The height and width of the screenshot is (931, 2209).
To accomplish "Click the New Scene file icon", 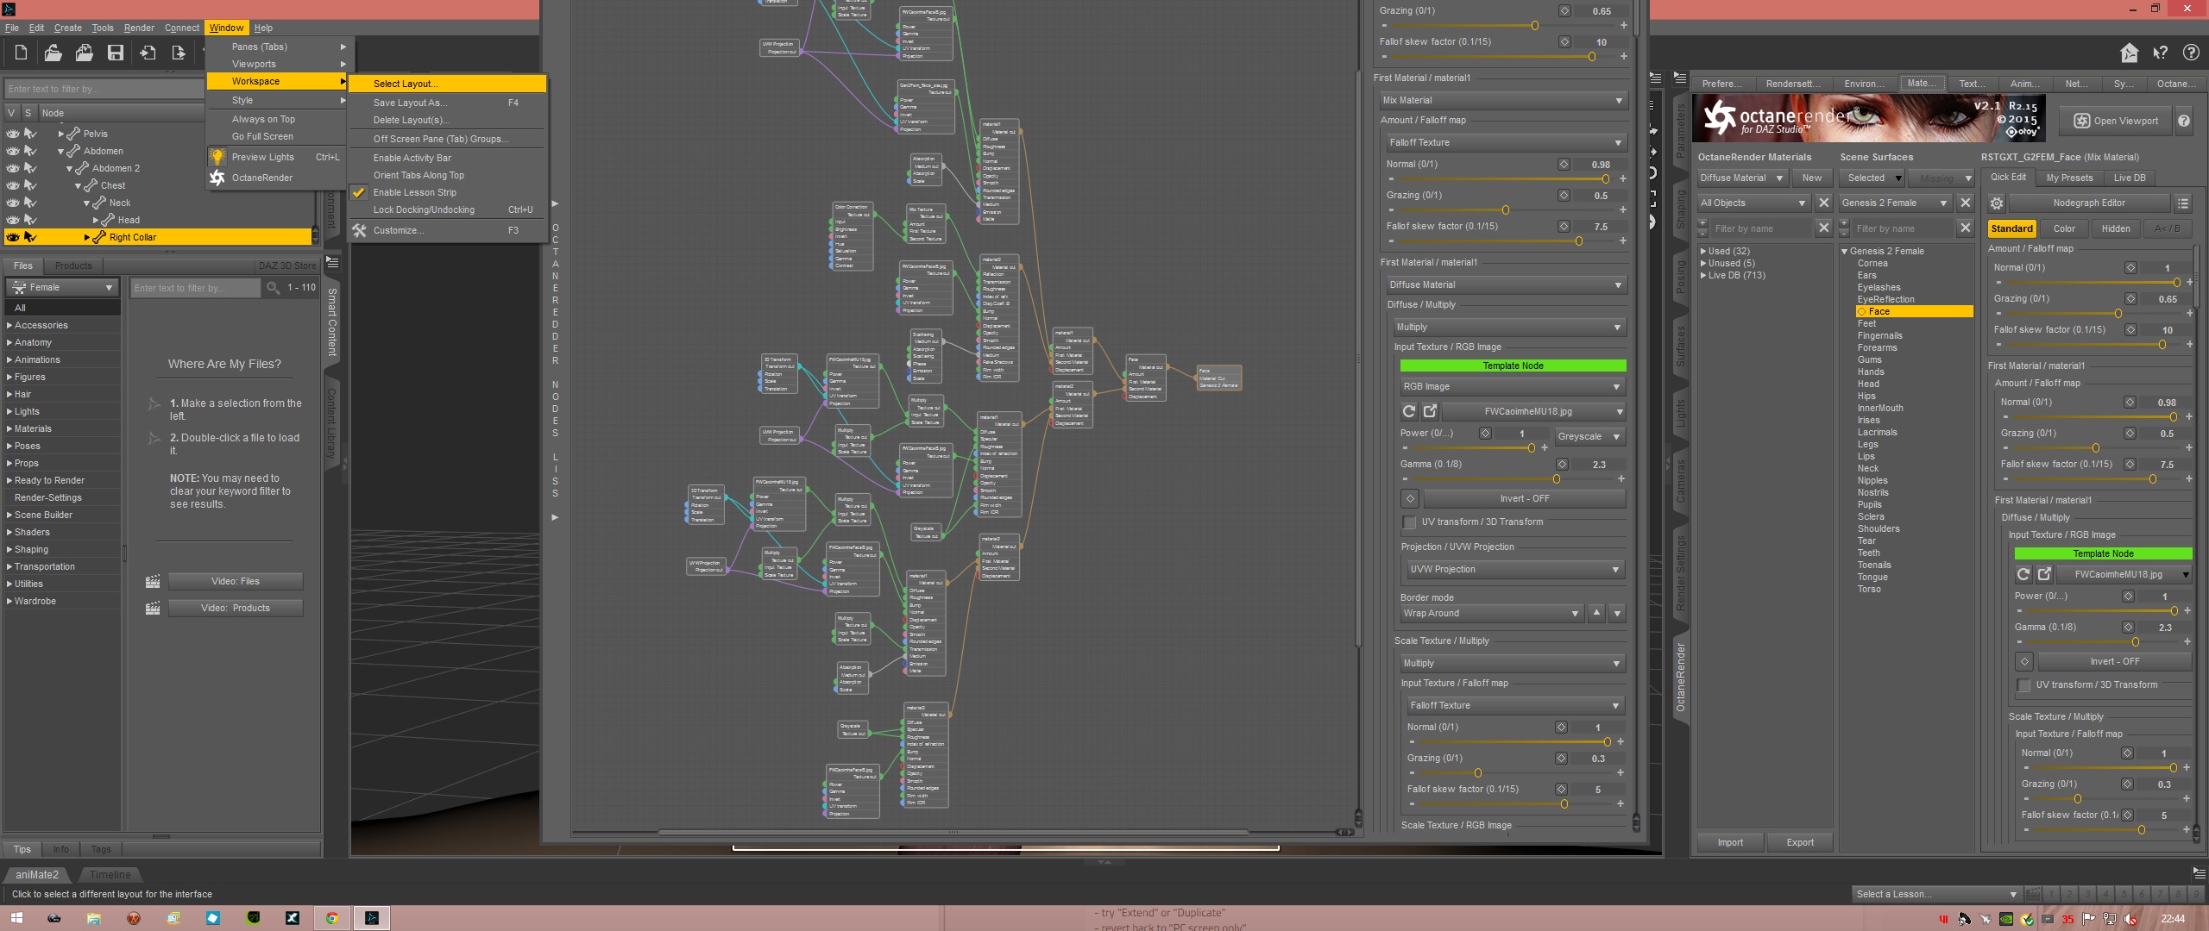I will point(21,53).
